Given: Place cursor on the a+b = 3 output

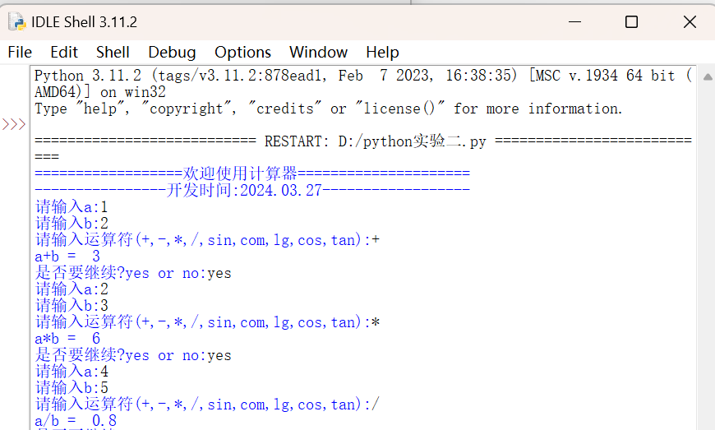Looking at the screenshot, I should (67, 257).
